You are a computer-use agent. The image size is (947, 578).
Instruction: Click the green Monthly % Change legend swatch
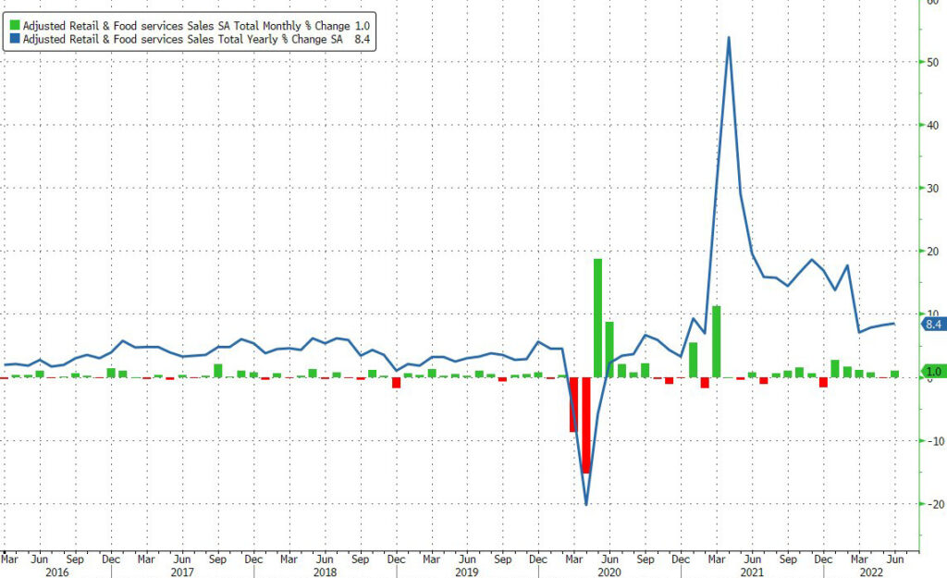coord(14,25)
